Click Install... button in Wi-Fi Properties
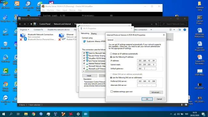The width and height of the screenshot is (208, 117). [90, 76]
